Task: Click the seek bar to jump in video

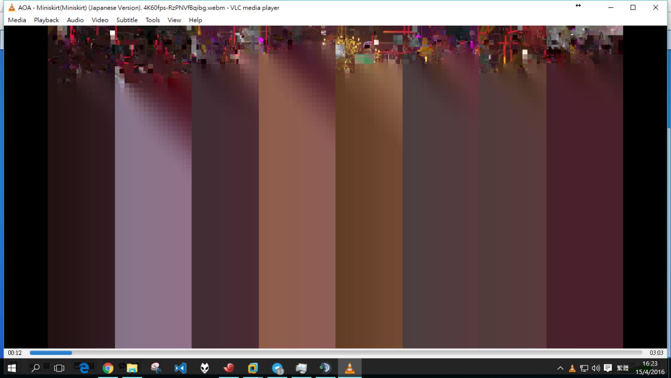Action: (336, 353)
